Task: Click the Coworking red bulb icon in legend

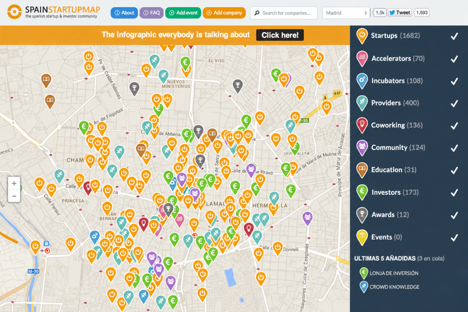Action: 362,125
